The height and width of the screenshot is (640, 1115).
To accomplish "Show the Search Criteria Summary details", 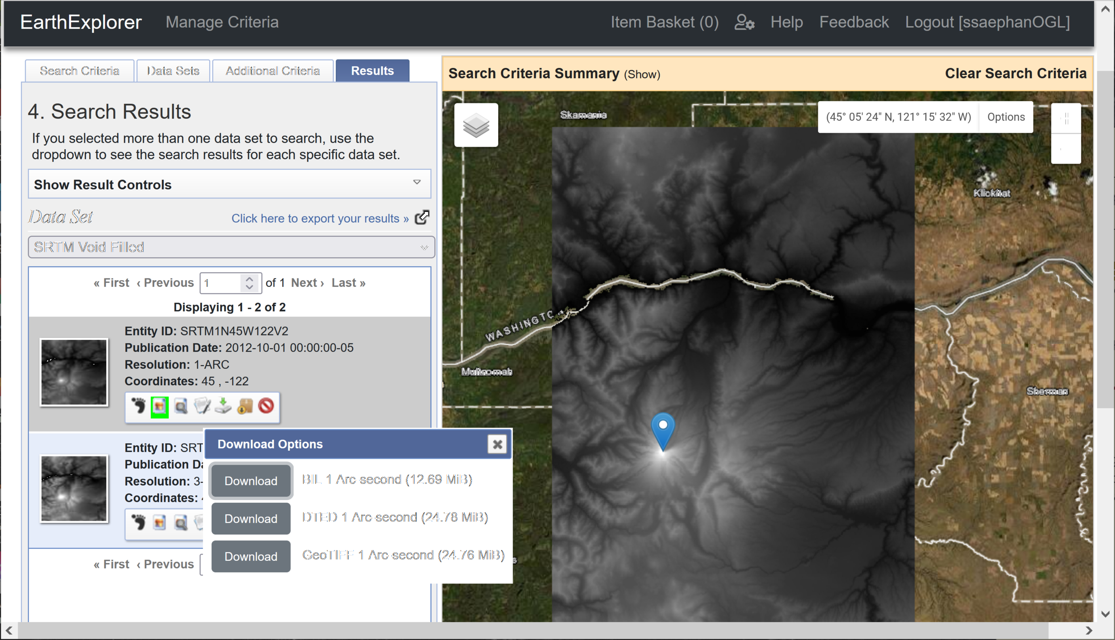I will tap(641, 74).
